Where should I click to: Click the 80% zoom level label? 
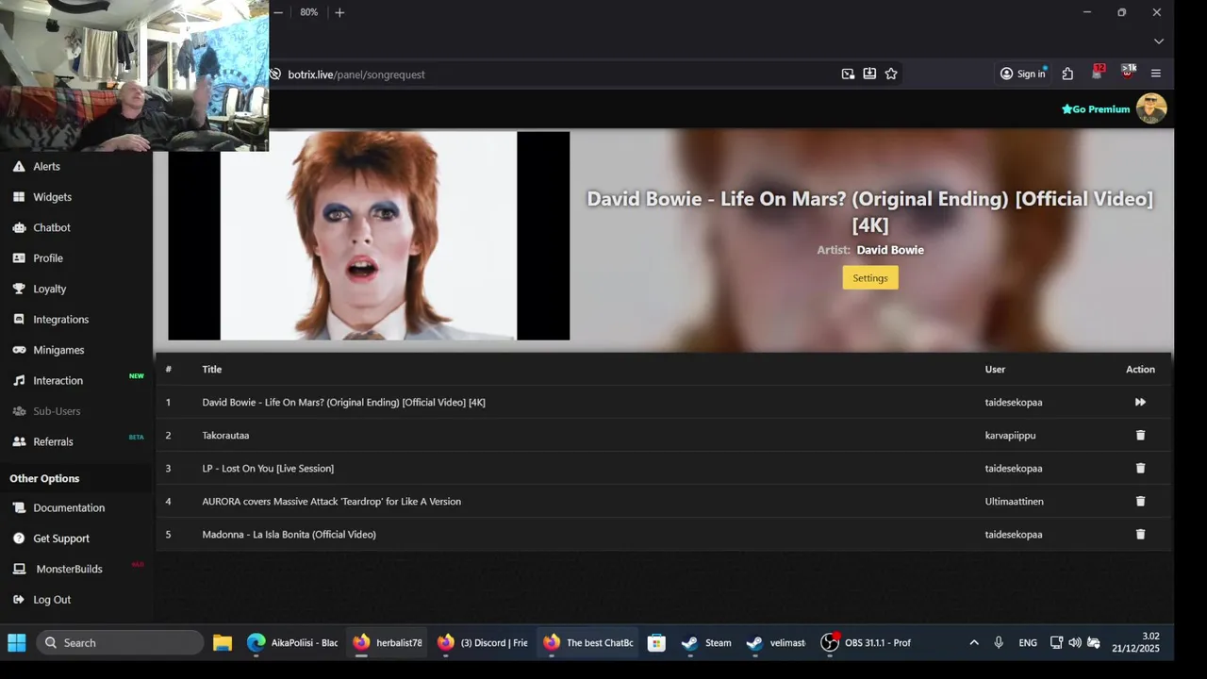click(x=309, y=12)
